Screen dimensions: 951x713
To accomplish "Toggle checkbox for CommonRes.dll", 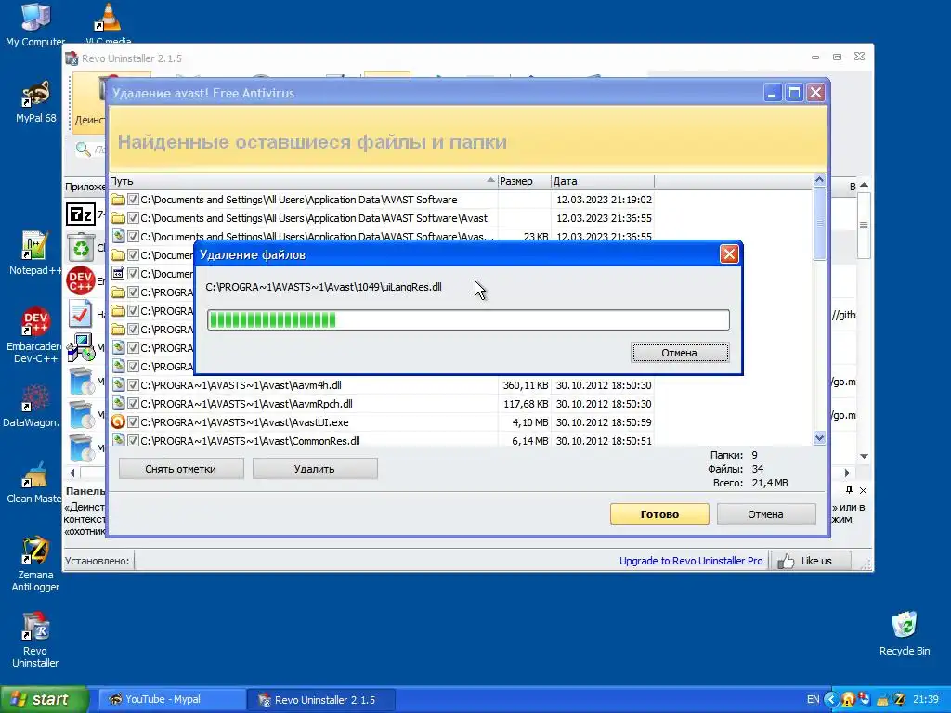I will click(x=133, y=441).
